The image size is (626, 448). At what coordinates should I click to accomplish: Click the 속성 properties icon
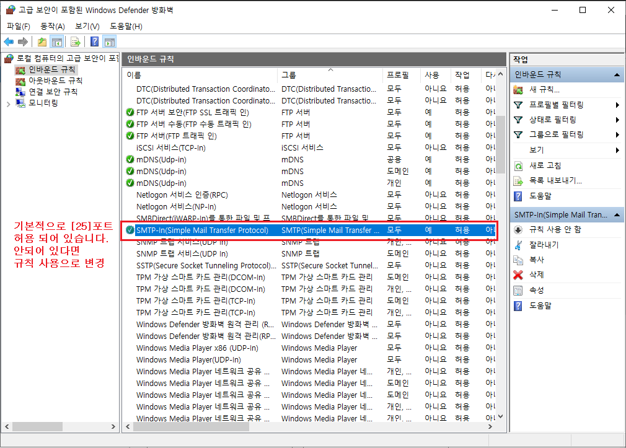[518, 291]
